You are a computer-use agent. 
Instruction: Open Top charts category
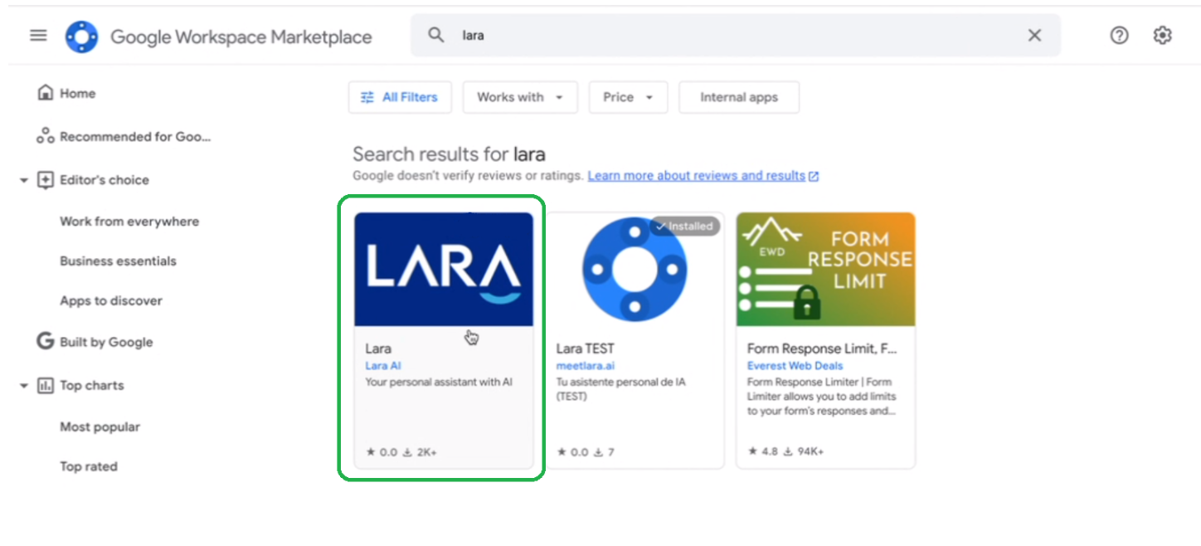coord(91,386)
